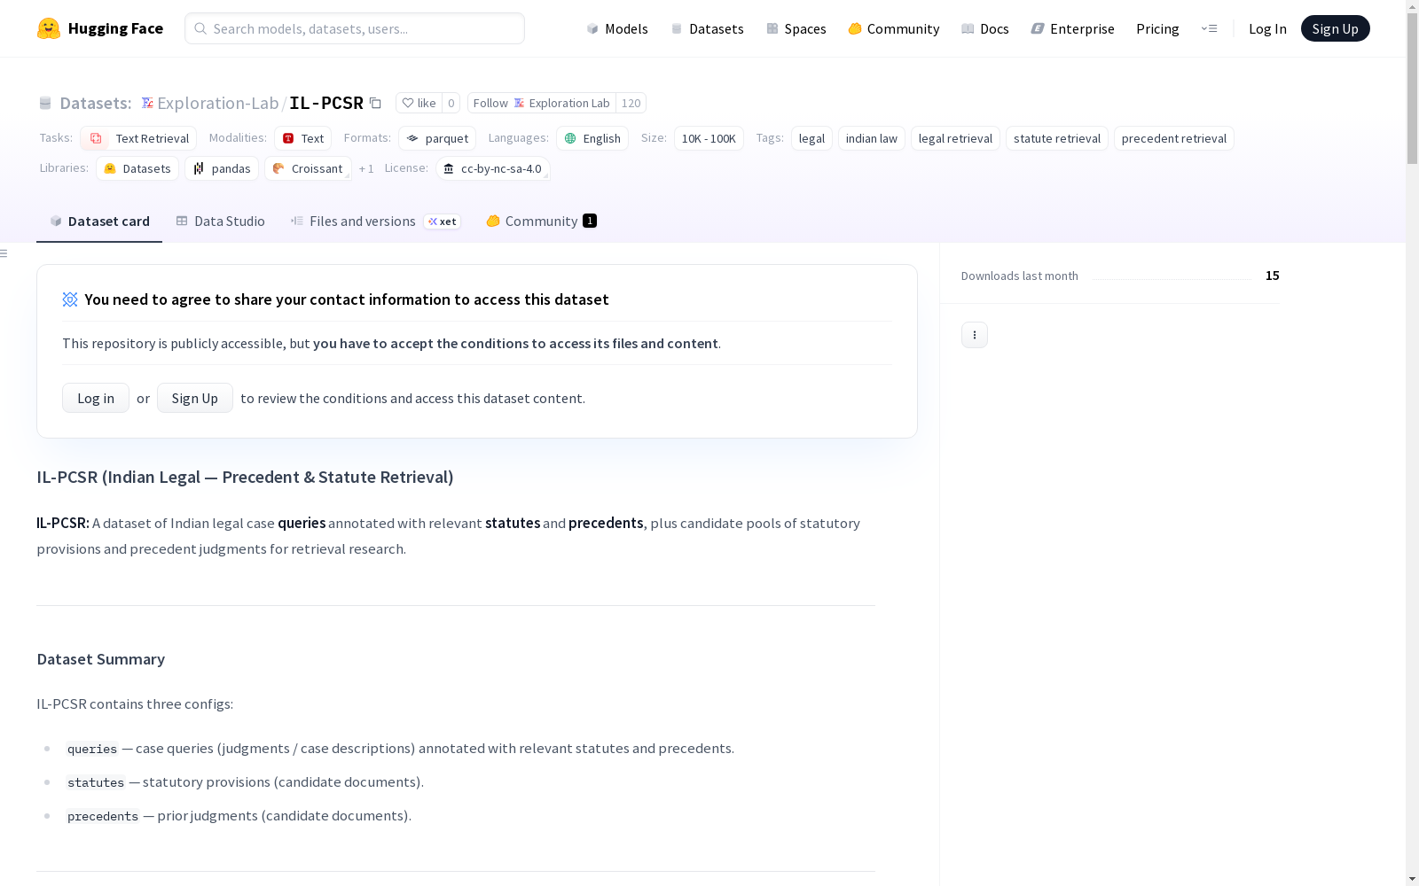The image size is (1419, 886).
Task: Select the Datasets library tag
Action: point(137,168)
